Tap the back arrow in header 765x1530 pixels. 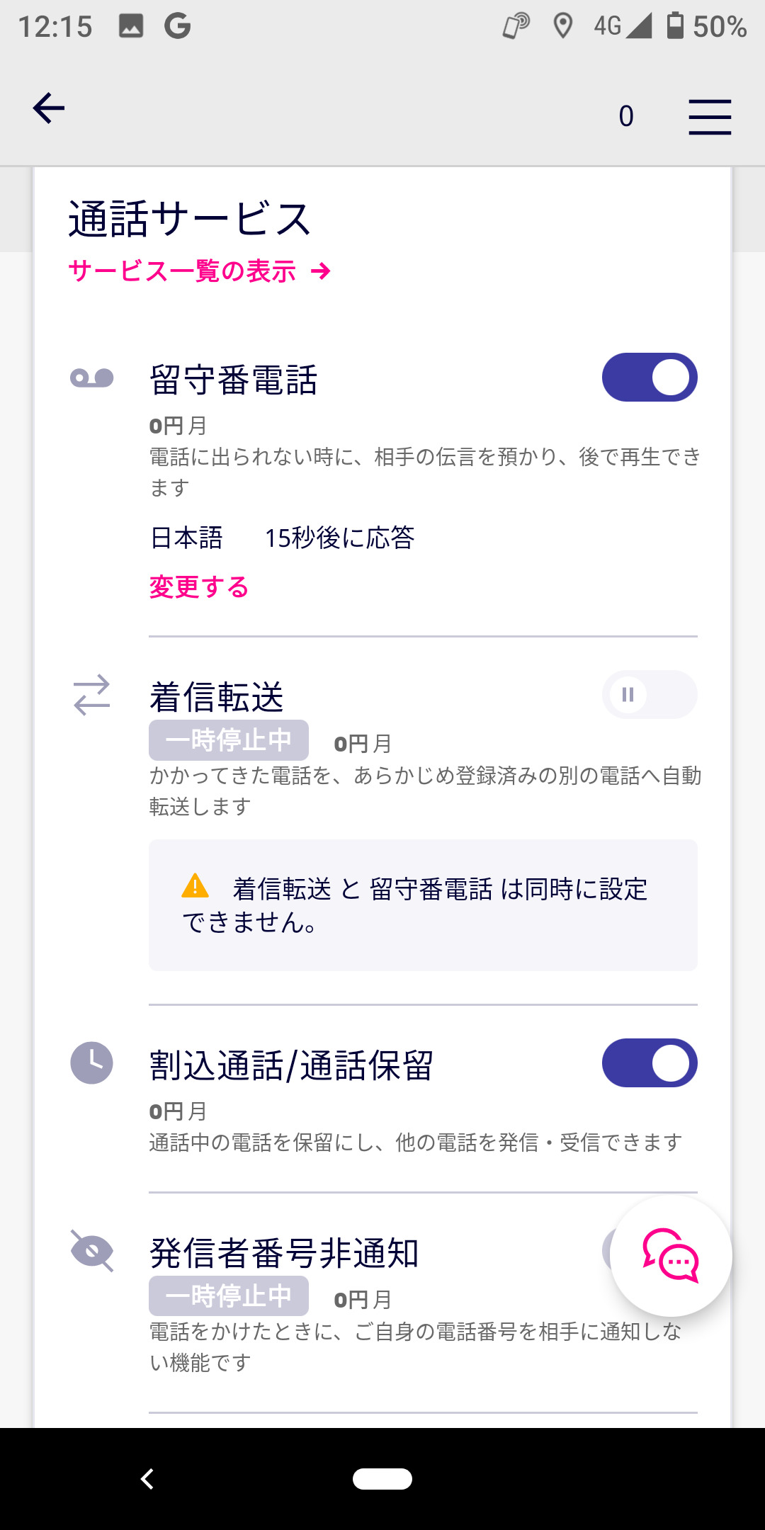point(49,108)
